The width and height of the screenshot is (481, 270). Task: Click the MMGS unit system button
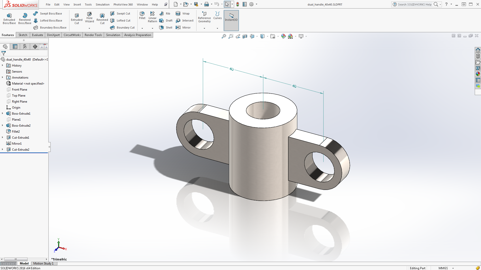(443, 268)
